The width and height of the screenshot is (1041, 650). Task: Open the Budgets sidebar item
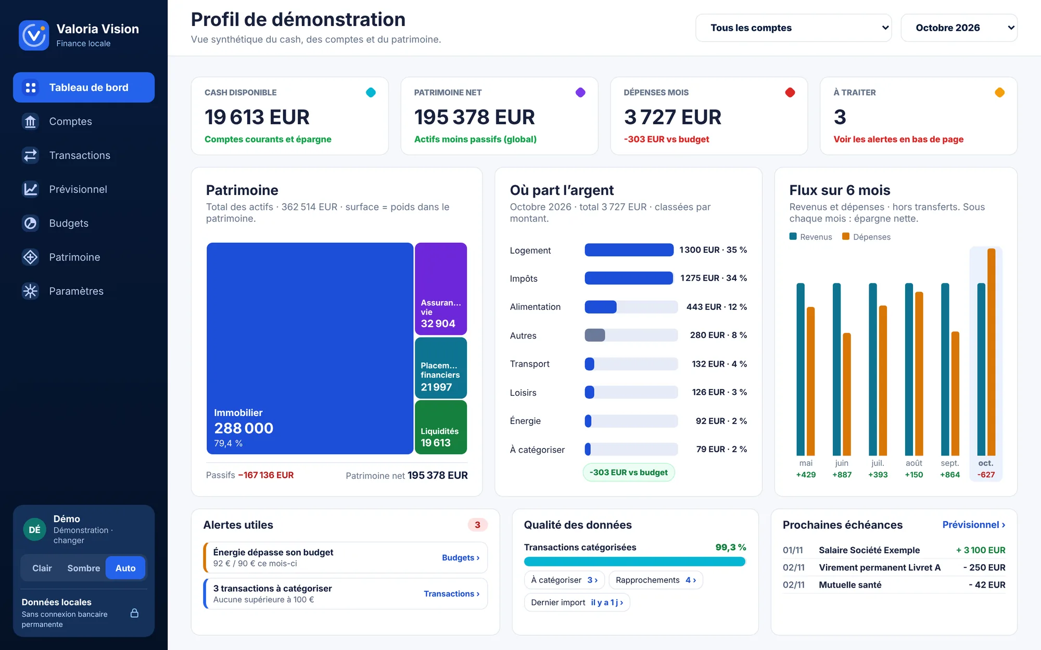pyautogui.click(x=84, y=223)
